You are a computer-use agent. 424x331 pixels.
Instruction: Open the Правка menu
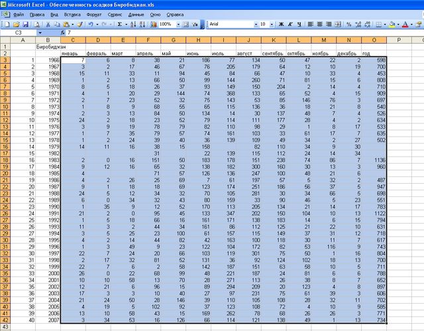pyautogui.click(x=37, y=15)
